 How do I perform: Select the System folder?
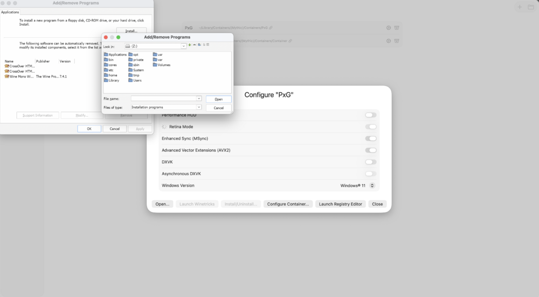136,70
